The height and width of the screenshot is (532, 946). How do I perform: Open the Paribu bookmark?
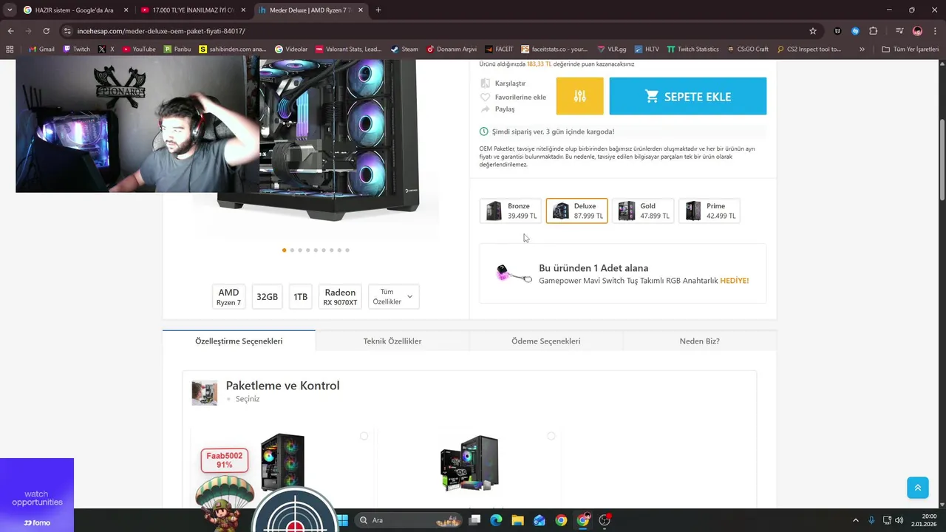pos(177,50)
